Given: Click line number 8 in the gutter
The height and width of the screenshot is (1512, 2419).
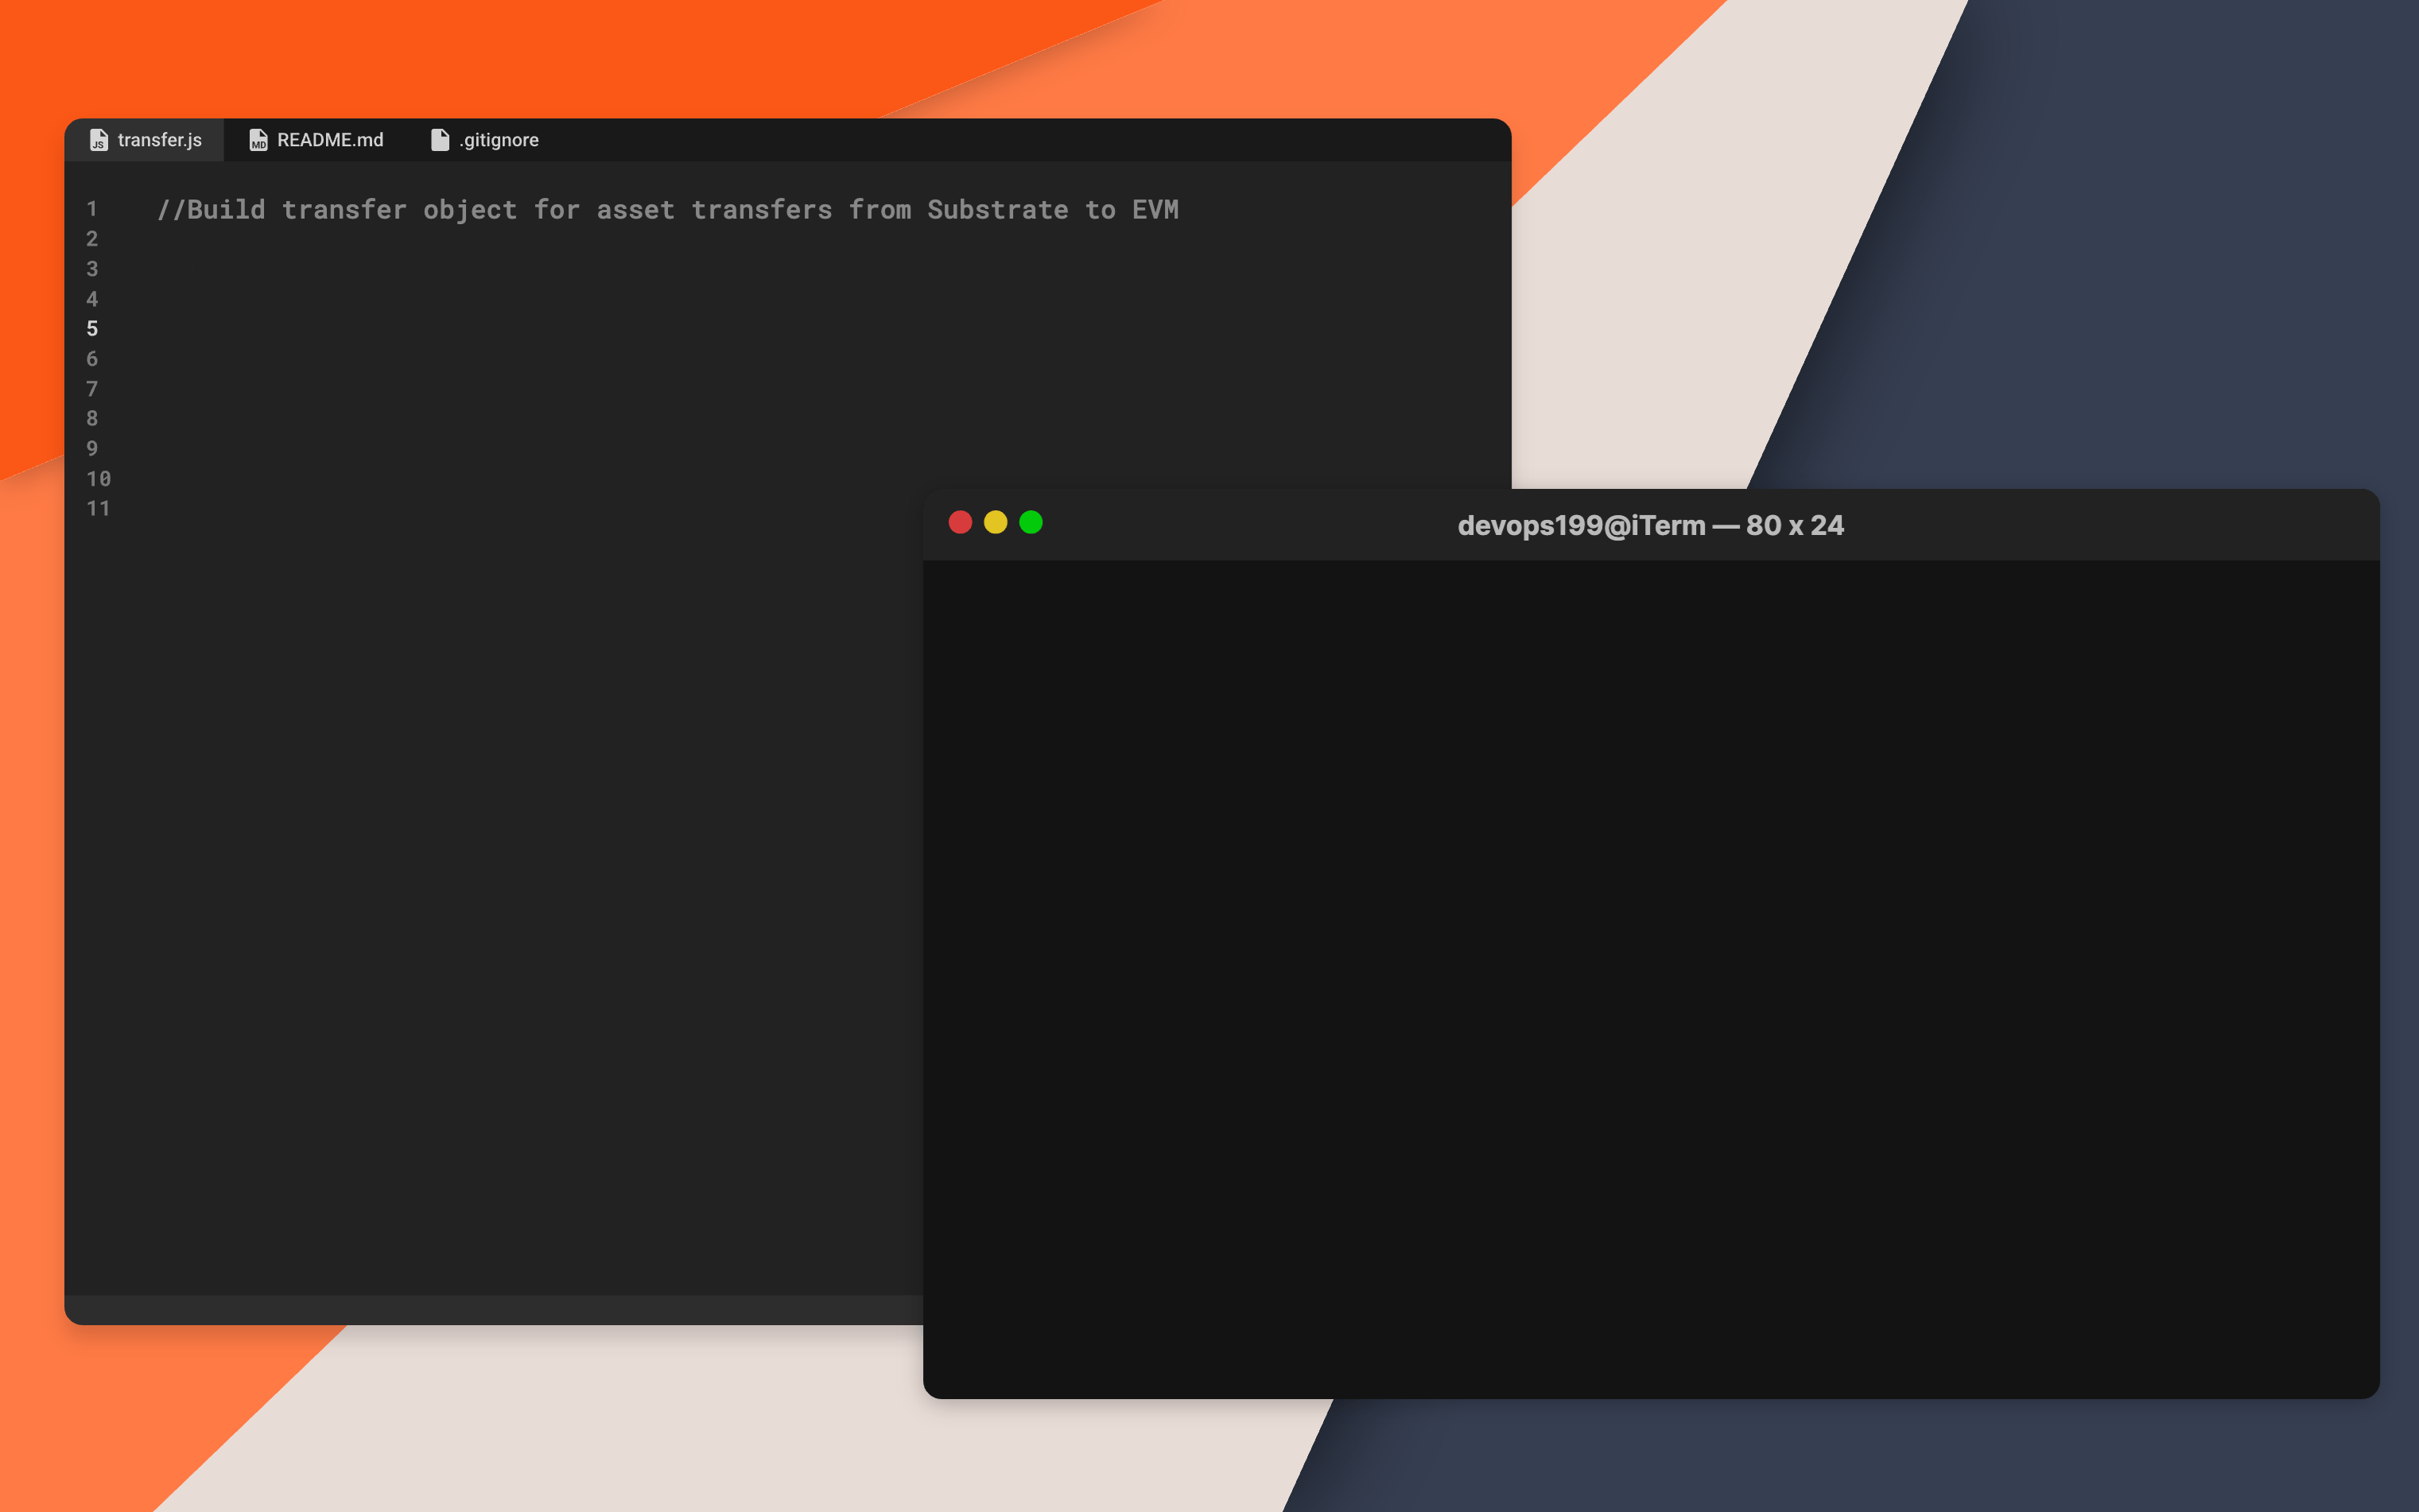Looking at the screenshot, I should pyautogui.click(x=92, y=418).
